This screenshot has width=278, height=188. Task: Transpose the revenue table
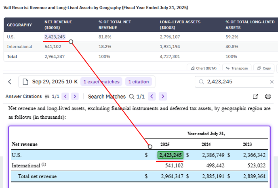pos(237,68)
